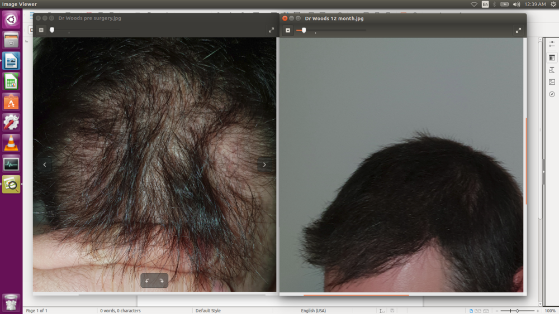Show the next image in pre surgery viewer

click(264, 165)
